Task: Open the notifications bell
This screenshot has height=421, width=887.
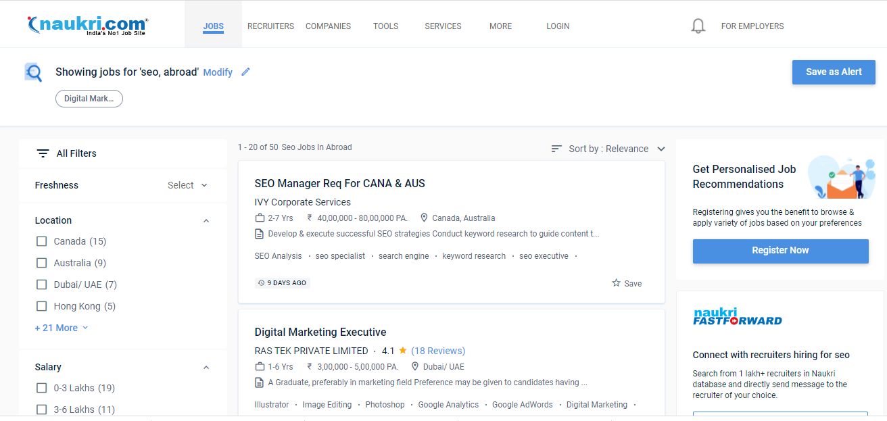Action: [x=698, y=26]
